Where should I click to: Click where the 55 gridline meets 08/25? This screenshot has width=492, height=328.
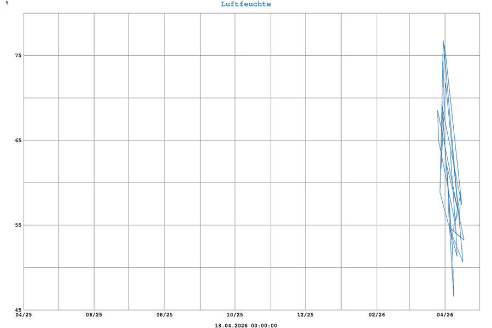point(165,225)
